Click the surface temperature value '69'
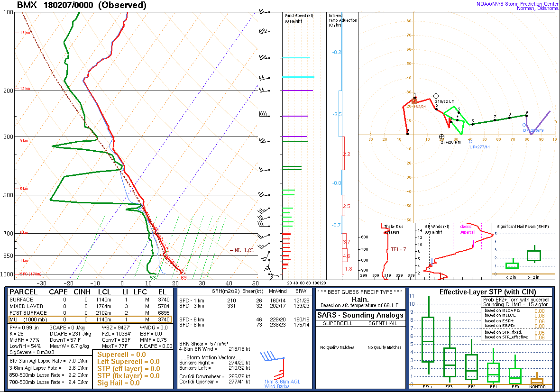The height and width of the screenshot is (392, 560). (x=184, y=278)
